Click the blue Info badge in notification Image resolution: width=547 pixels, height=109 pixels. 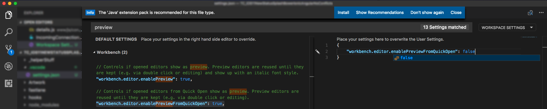click(90, 13)
